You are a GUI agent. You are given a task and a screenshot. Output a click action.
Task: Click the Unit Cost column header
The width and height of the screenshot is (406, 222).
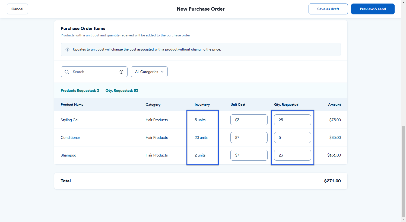coord(238,105)
